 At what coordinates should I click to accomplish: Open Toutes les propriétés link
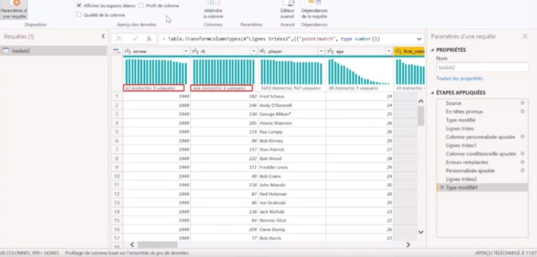click(x=459, y=79)
